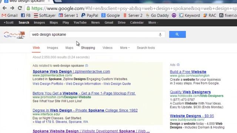The image size is (237, 133).
Task: Open the SoftLayer bookmark
Action: click(x=45, y=16)
